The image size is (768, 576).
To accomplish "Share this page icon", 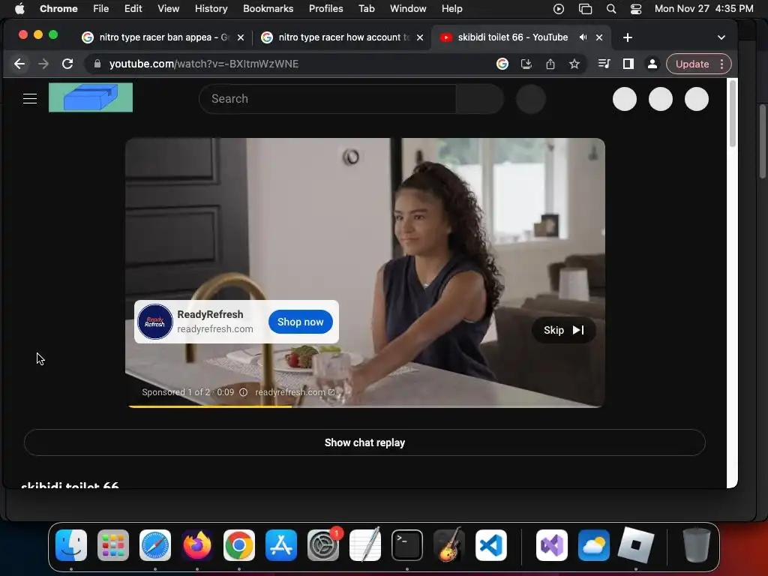I will (550, 64).
